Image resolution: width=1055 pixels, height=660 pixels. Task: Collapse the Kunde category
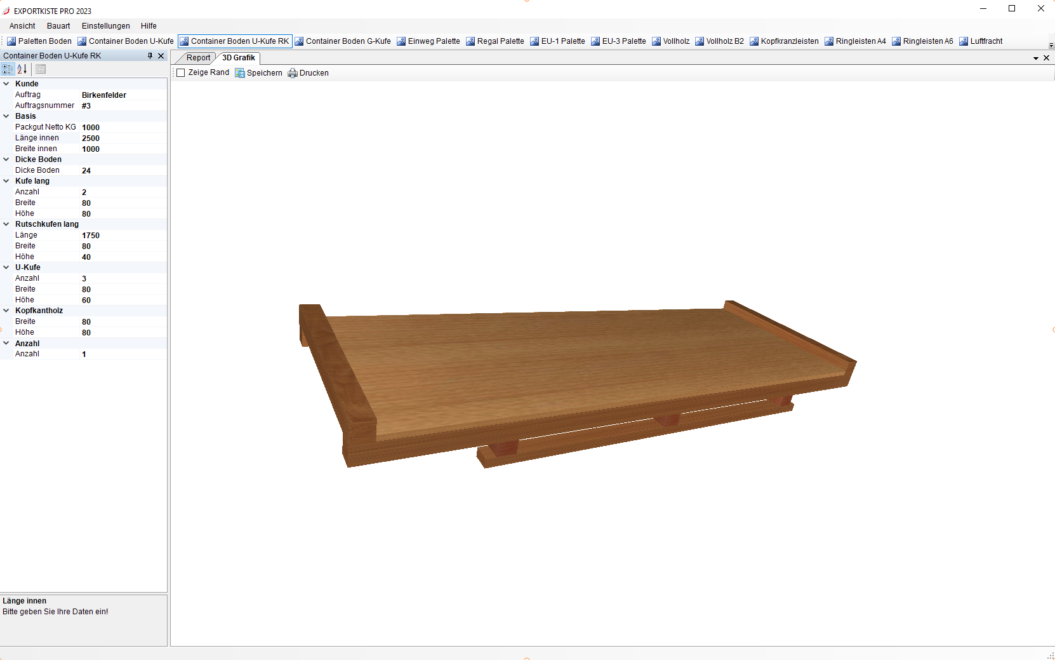tap(6, 84)
